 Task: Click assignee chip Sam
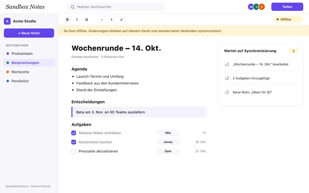pos(168,151)
